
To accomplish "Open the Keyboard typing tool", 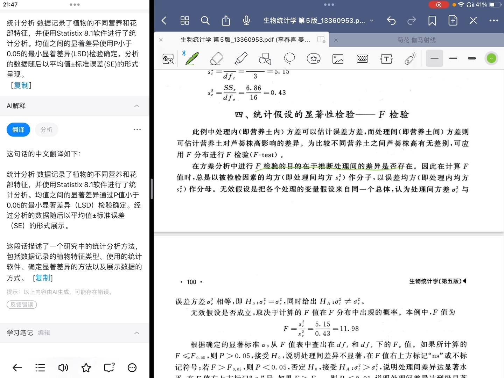I will point(362,58).
